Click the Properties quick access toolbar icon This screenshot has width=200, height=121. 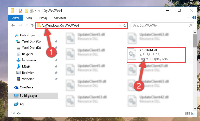(x=21, y=11)
